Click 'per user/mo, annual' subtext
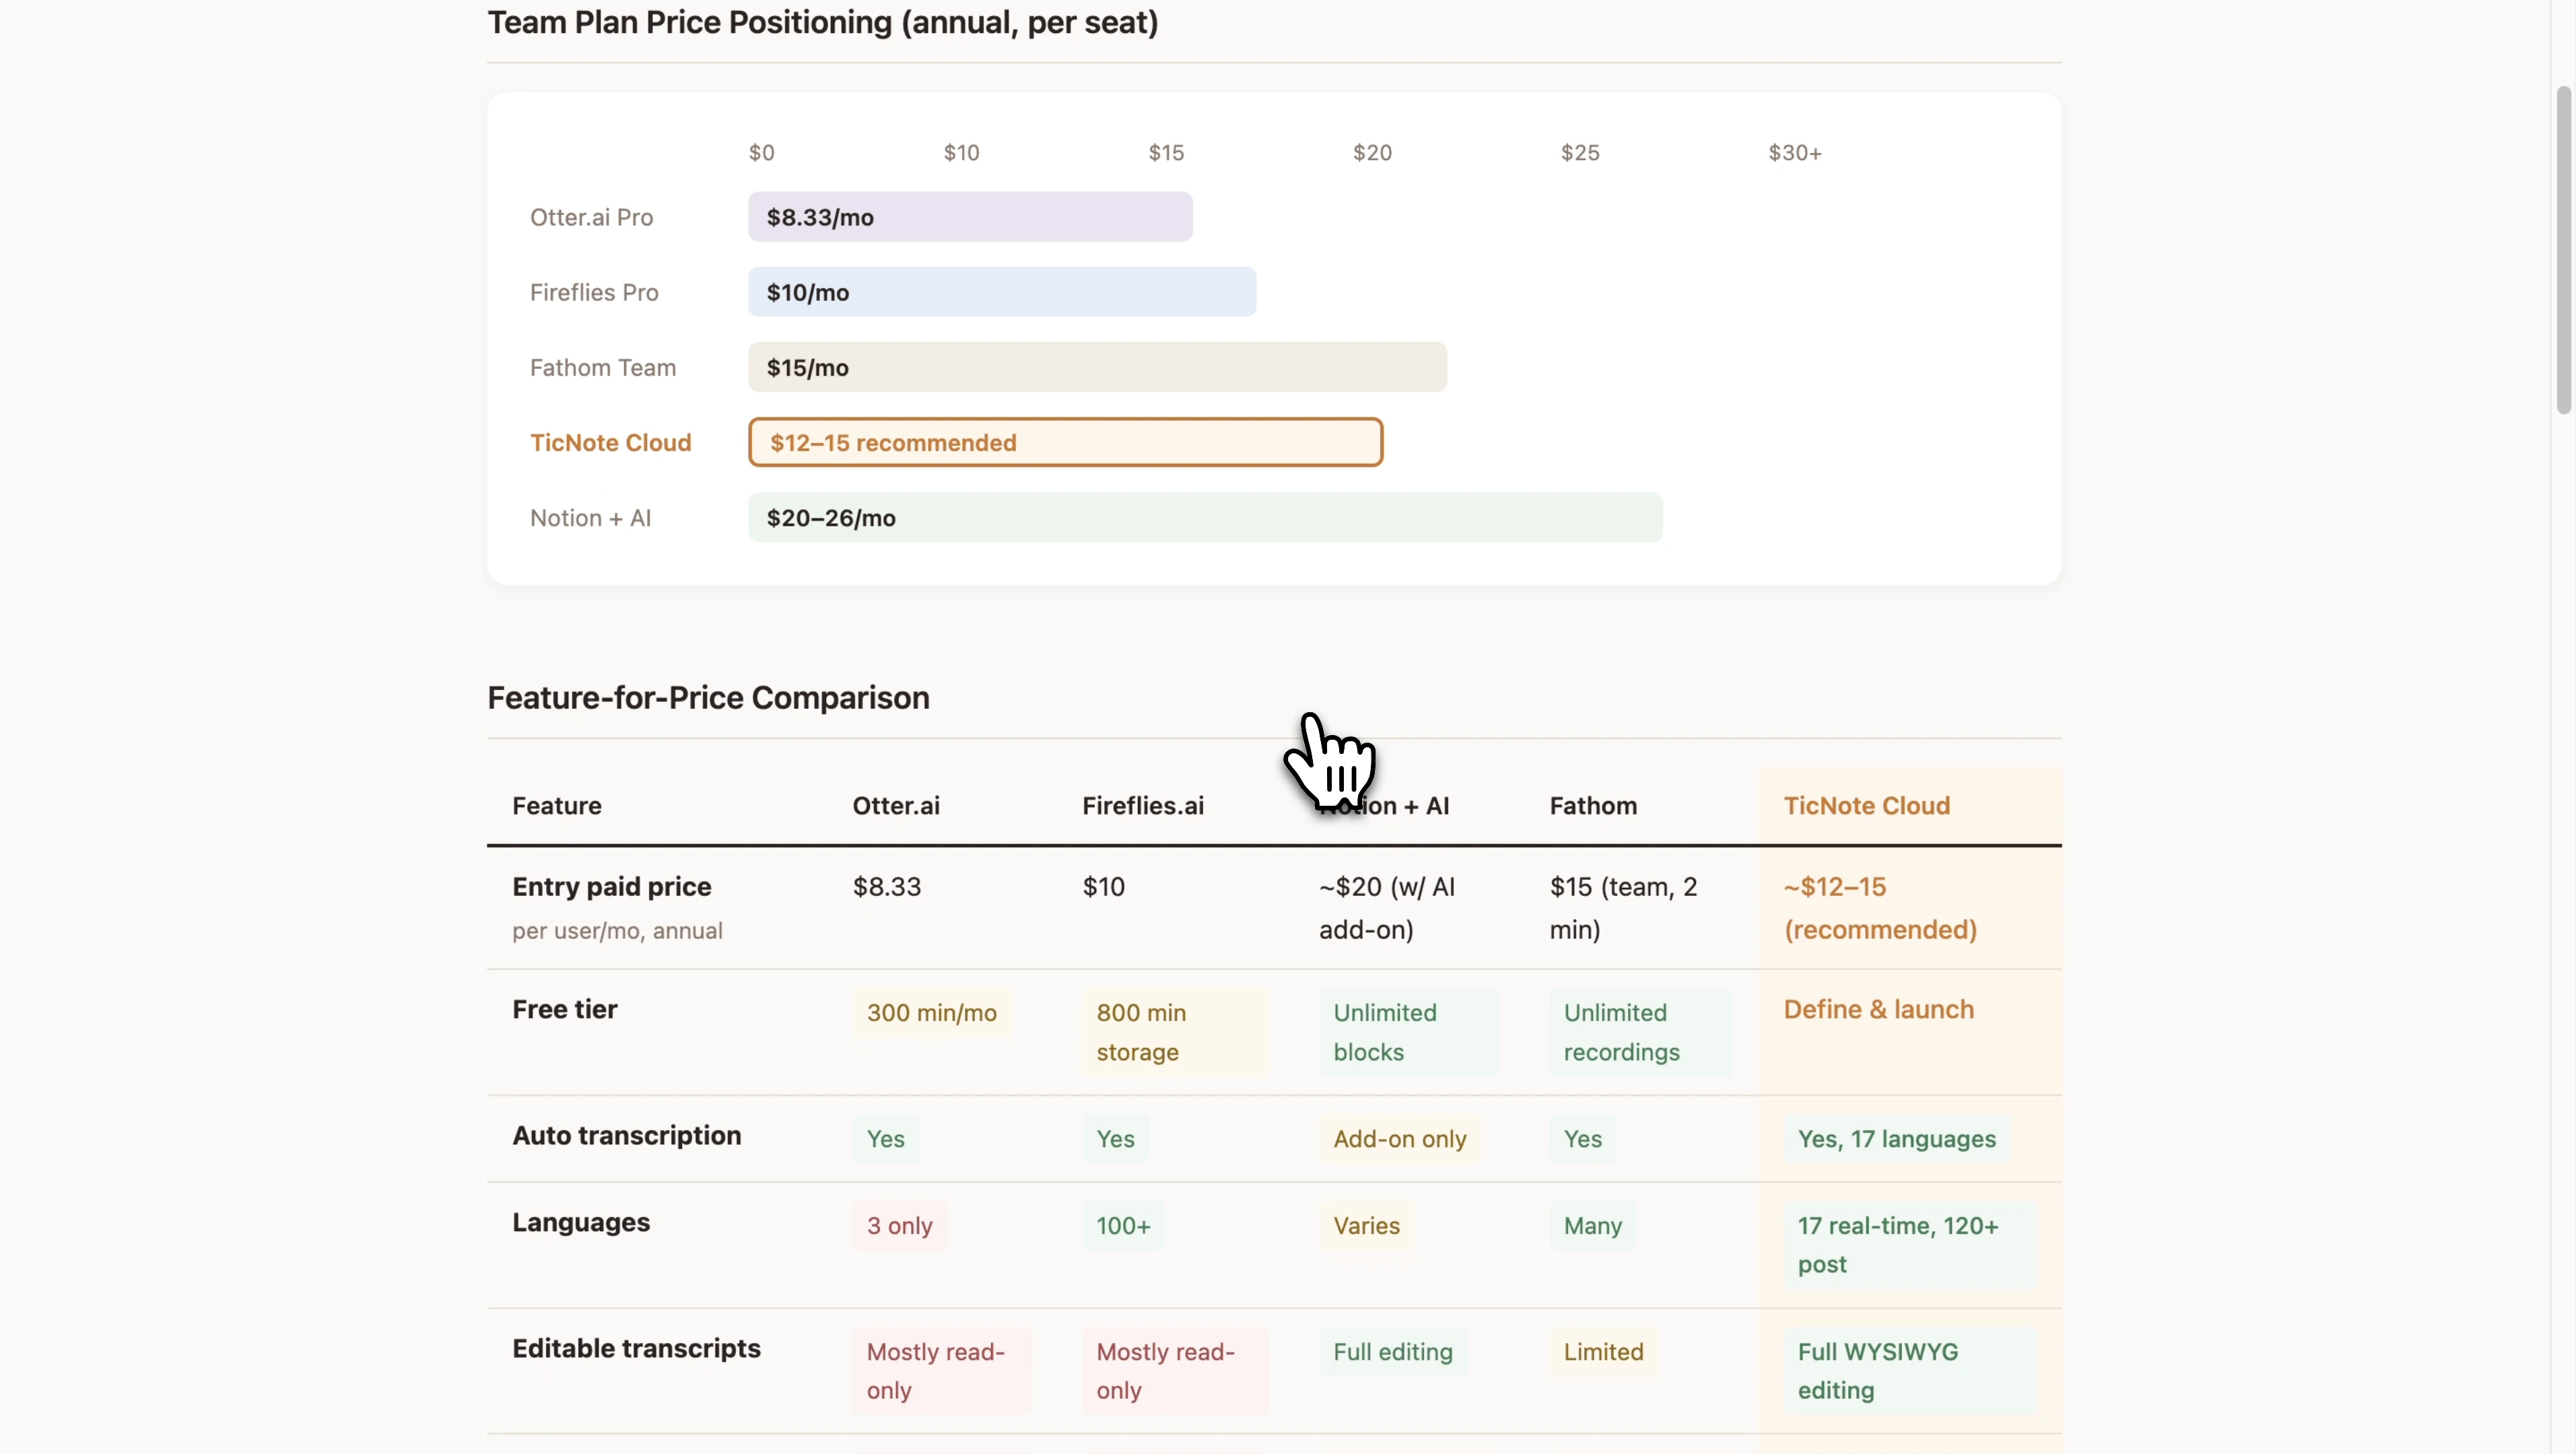 617,930
